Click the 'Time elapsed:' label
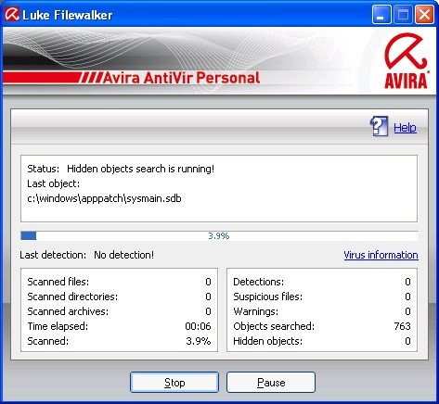The height and width of the screenshot is (404, 439). (x=58, y=326)
